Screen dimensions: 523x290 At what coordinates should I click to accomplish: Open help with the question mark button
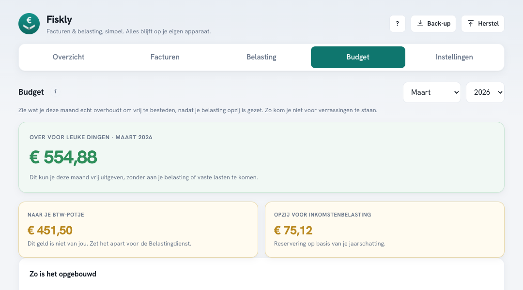pos(397,24)
